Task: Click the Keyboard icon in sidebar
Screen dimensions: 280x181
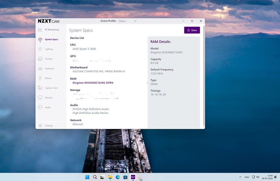Action: click(x=40, y=68)
